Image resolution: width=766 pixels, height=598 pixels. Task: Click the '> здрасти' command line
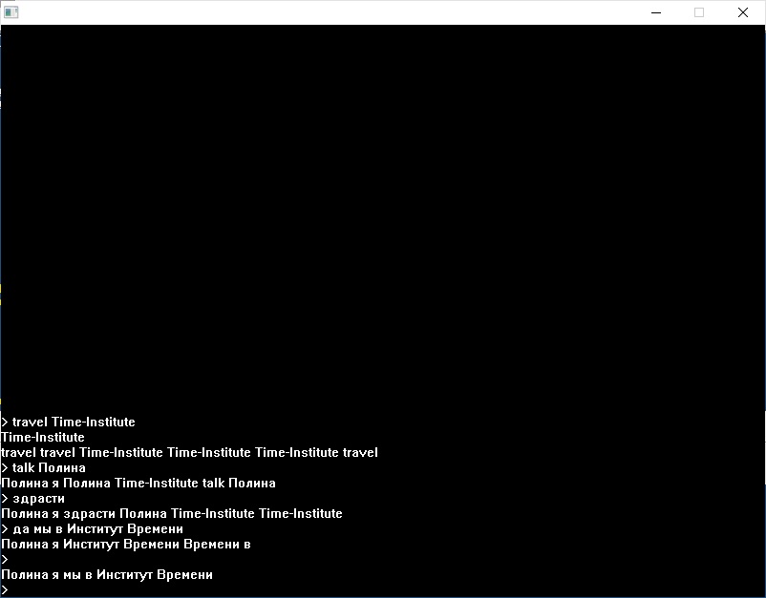click(x=33, y=498)
